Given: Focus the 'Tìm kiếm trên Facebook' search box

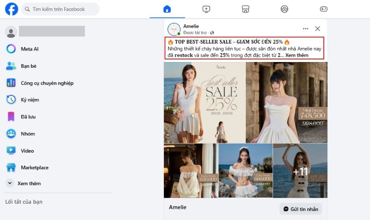Looking at the screenshot, I should pyautogui.click(x=60, y=9).
